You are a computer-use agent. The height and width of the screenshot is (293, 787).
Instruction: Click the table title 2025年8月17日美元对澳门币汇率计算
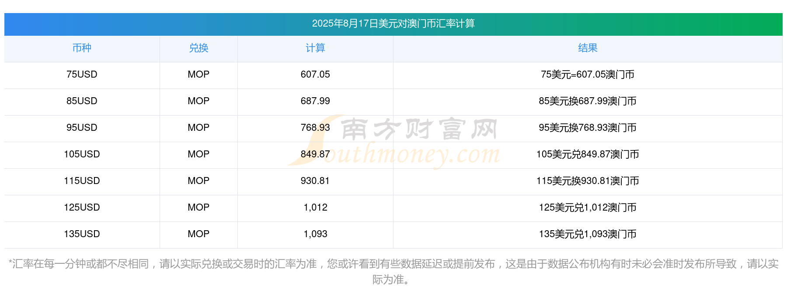[x=393, y=24]
